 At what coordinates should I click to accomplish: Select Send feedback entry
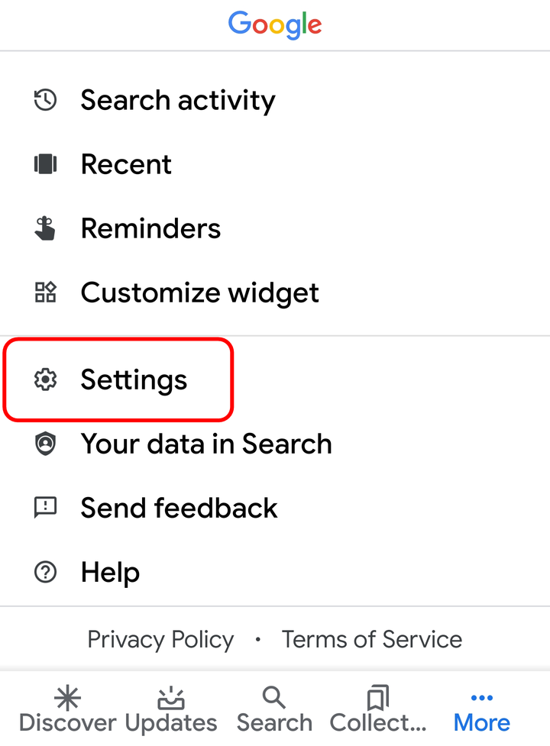click(179, 508)
